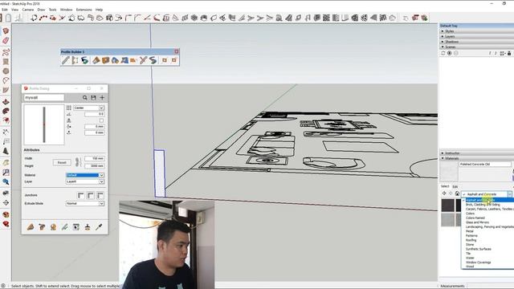Select 'Colors-Named' from material list

click(475, 218)
